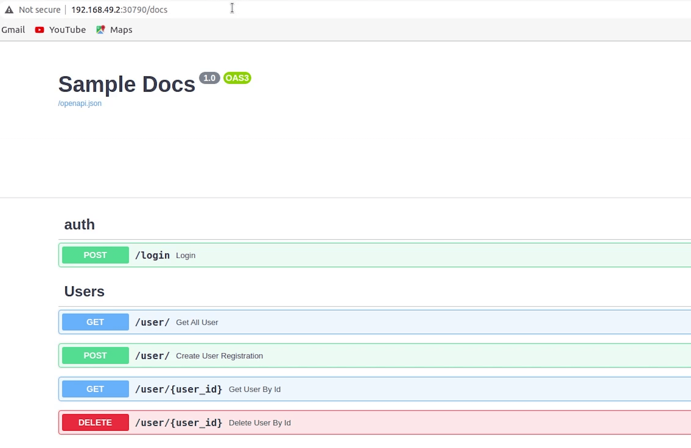Open the Gmail bookmark
The height and width of the screenshot is (448, 691).
[x=13, y=30]
